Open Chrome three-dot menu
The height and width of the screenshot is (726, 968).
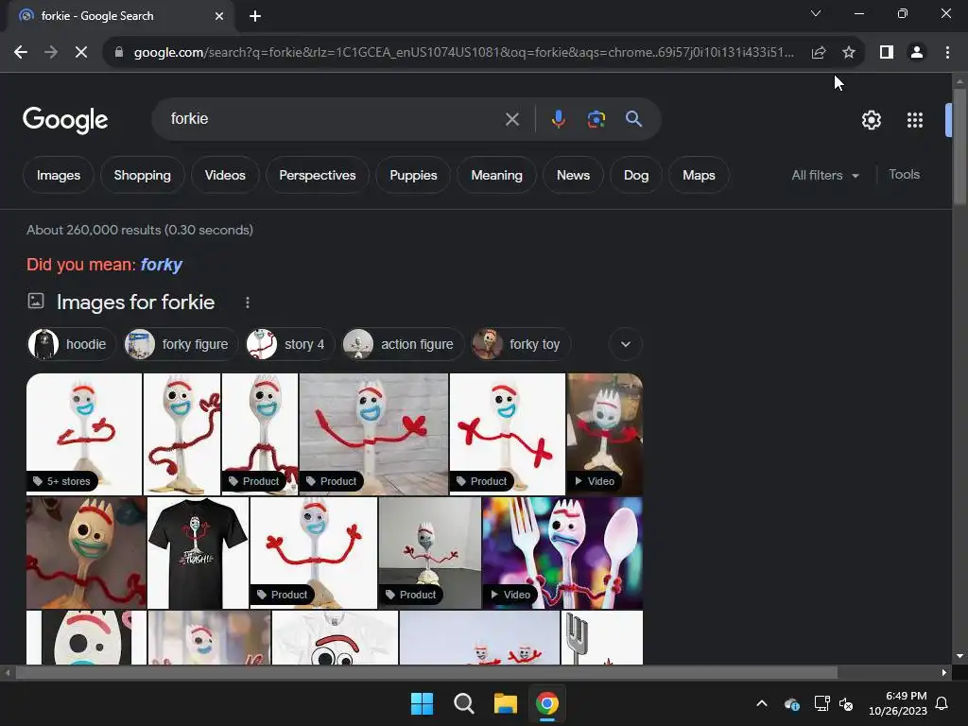pos(947,53)
